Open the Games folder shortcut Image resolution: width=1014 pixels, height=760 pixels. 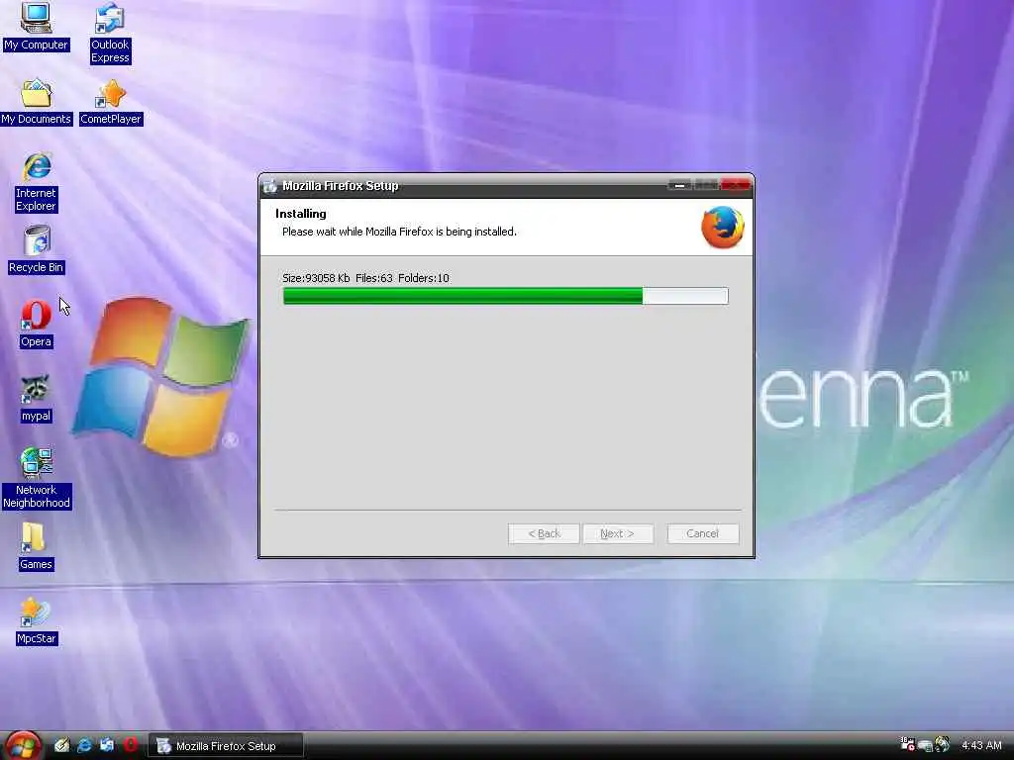[x=36, y=546]
